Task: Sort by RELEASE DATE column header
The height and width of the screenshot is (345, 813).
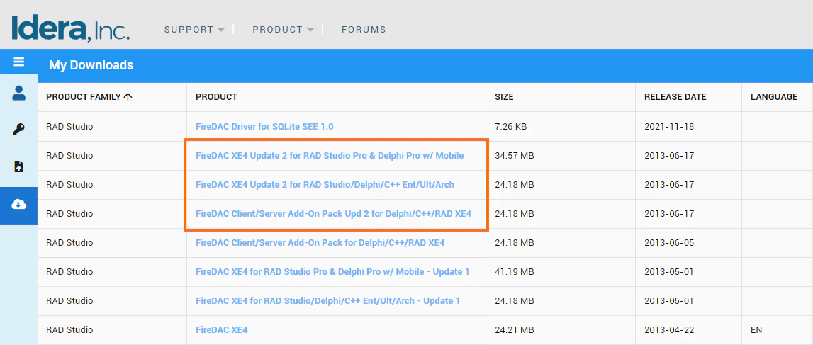Action: (675, 97)
